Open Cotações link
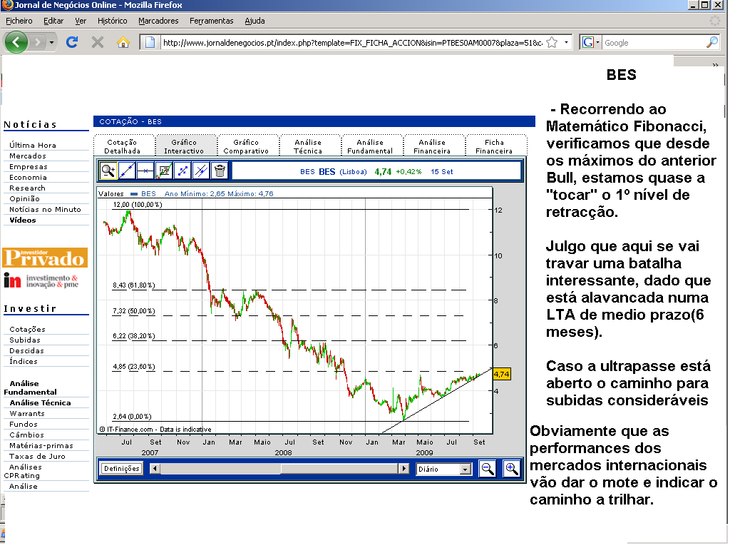The image size is (730, 548). click(27, 329)
